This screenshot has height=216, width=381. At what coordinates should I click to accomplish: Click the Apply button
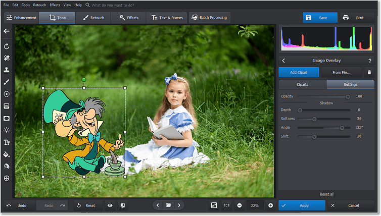pyautogui.click(x=302, y=205)
